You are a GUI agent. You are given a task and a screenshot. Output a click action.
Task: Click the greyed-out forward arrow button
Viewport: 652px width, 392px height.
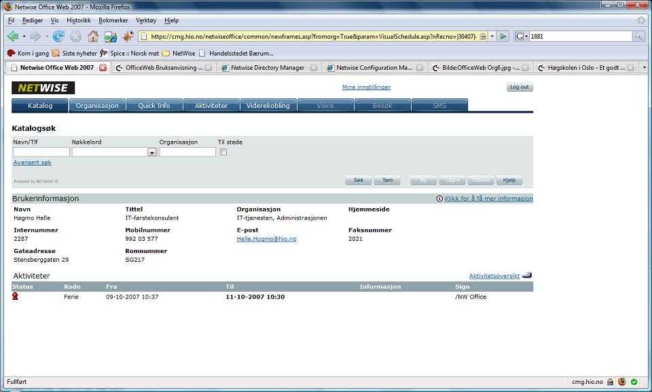35,37
